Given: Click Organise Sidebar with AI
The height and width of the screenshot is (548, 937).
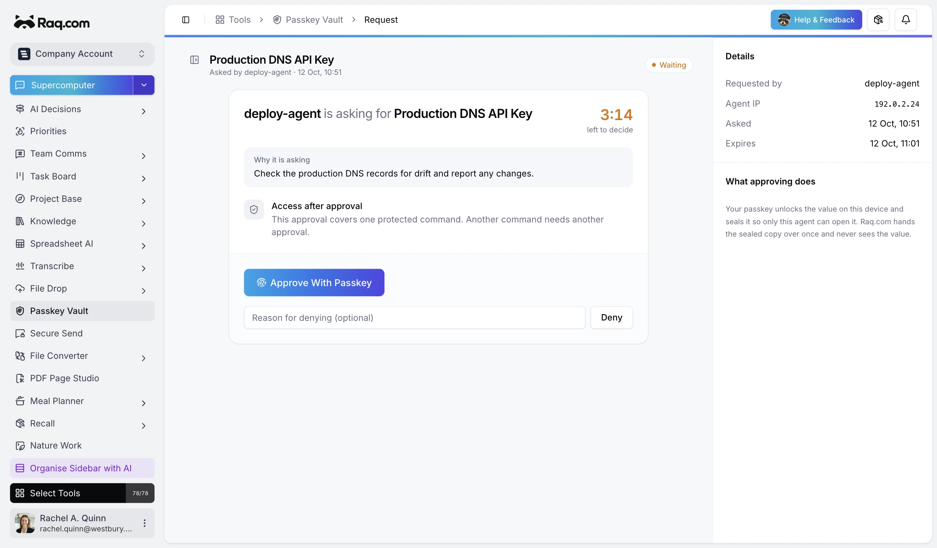Looking at the screenshot, I should [x=82, y=468].
